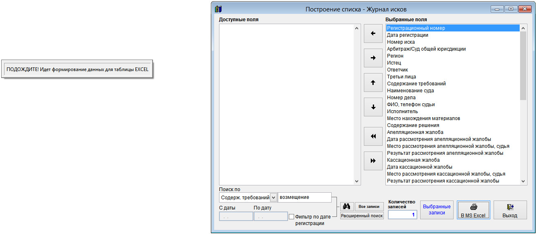This screenshot has height=234, width=536.
Task: Click the Выбранные записи button
Action: [x=437, y=210]
